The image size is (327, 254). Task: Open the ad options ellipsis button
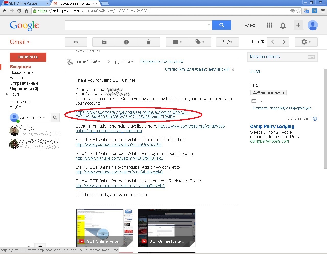[x=311, y=57]
